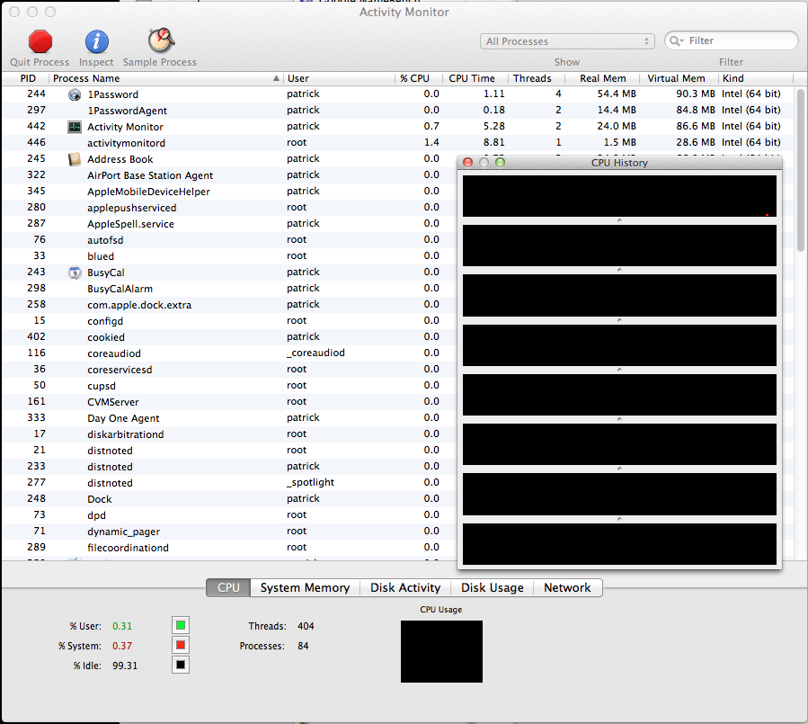Select the Day One Agent process
Screen dimensions: 808x724
229,418
